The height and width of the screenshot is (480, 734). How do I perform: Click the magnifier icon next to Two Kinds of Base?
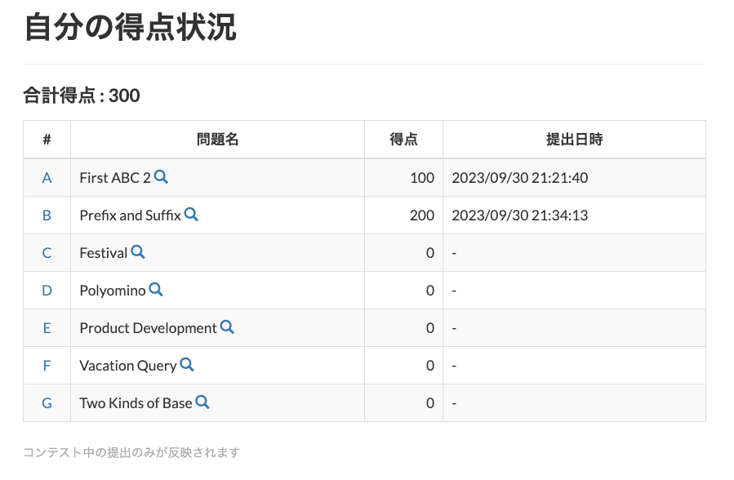[x=203, y=402]
